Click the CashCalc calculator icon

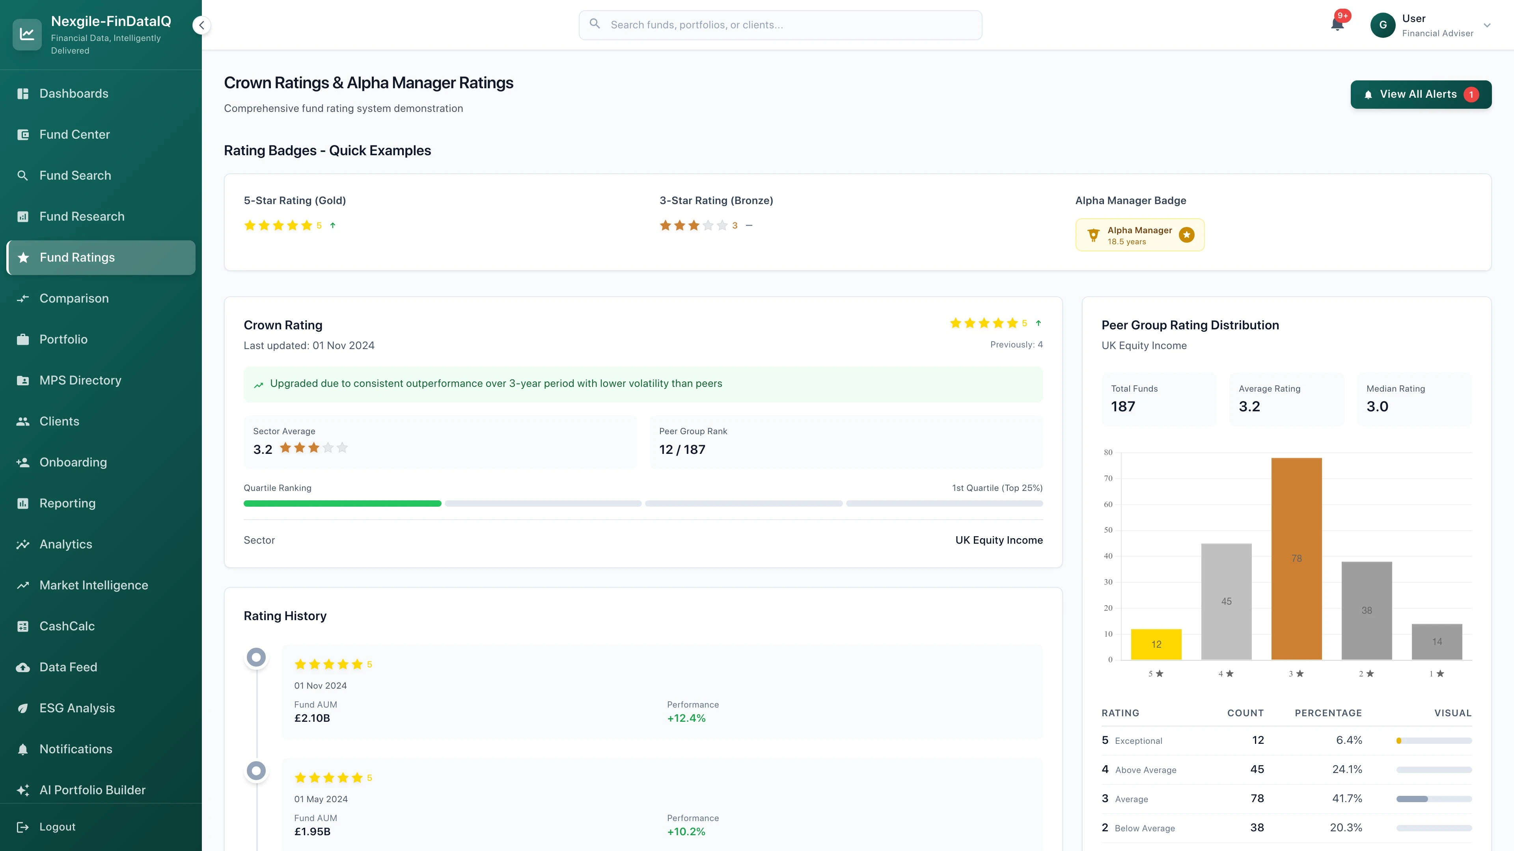pyautogui.click(x=23, y=626)
